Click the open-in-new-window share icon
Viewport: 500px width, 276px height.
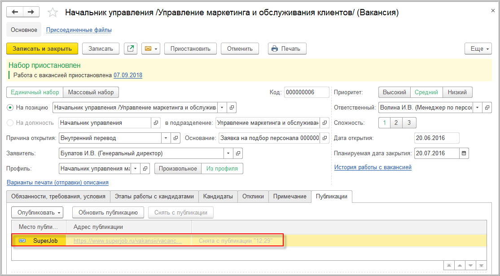click(x=131, y=48)
